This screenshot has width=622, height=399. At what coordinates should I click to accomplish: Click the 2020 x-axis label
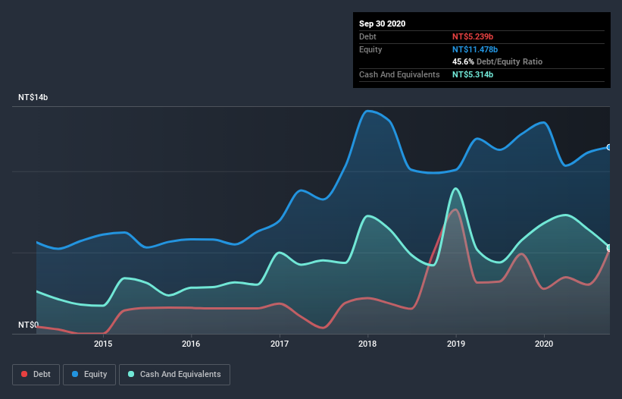pyautogui.click(x=544, y=344)
